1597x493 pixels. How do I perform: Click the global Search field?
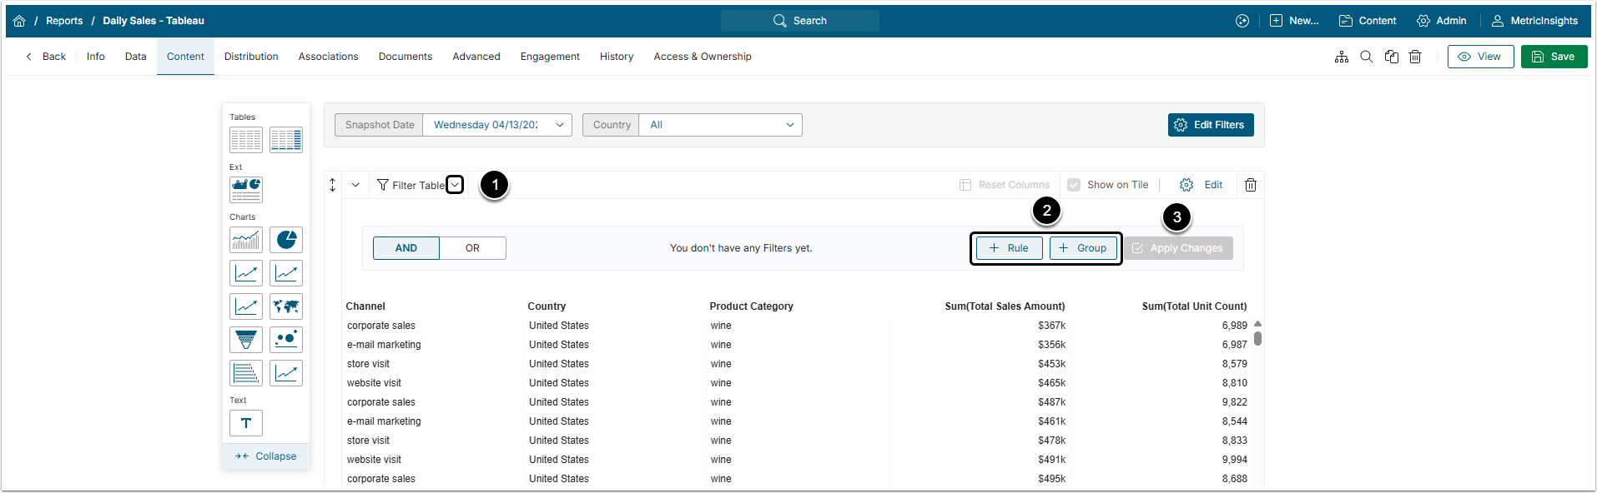tap(799, 21)
